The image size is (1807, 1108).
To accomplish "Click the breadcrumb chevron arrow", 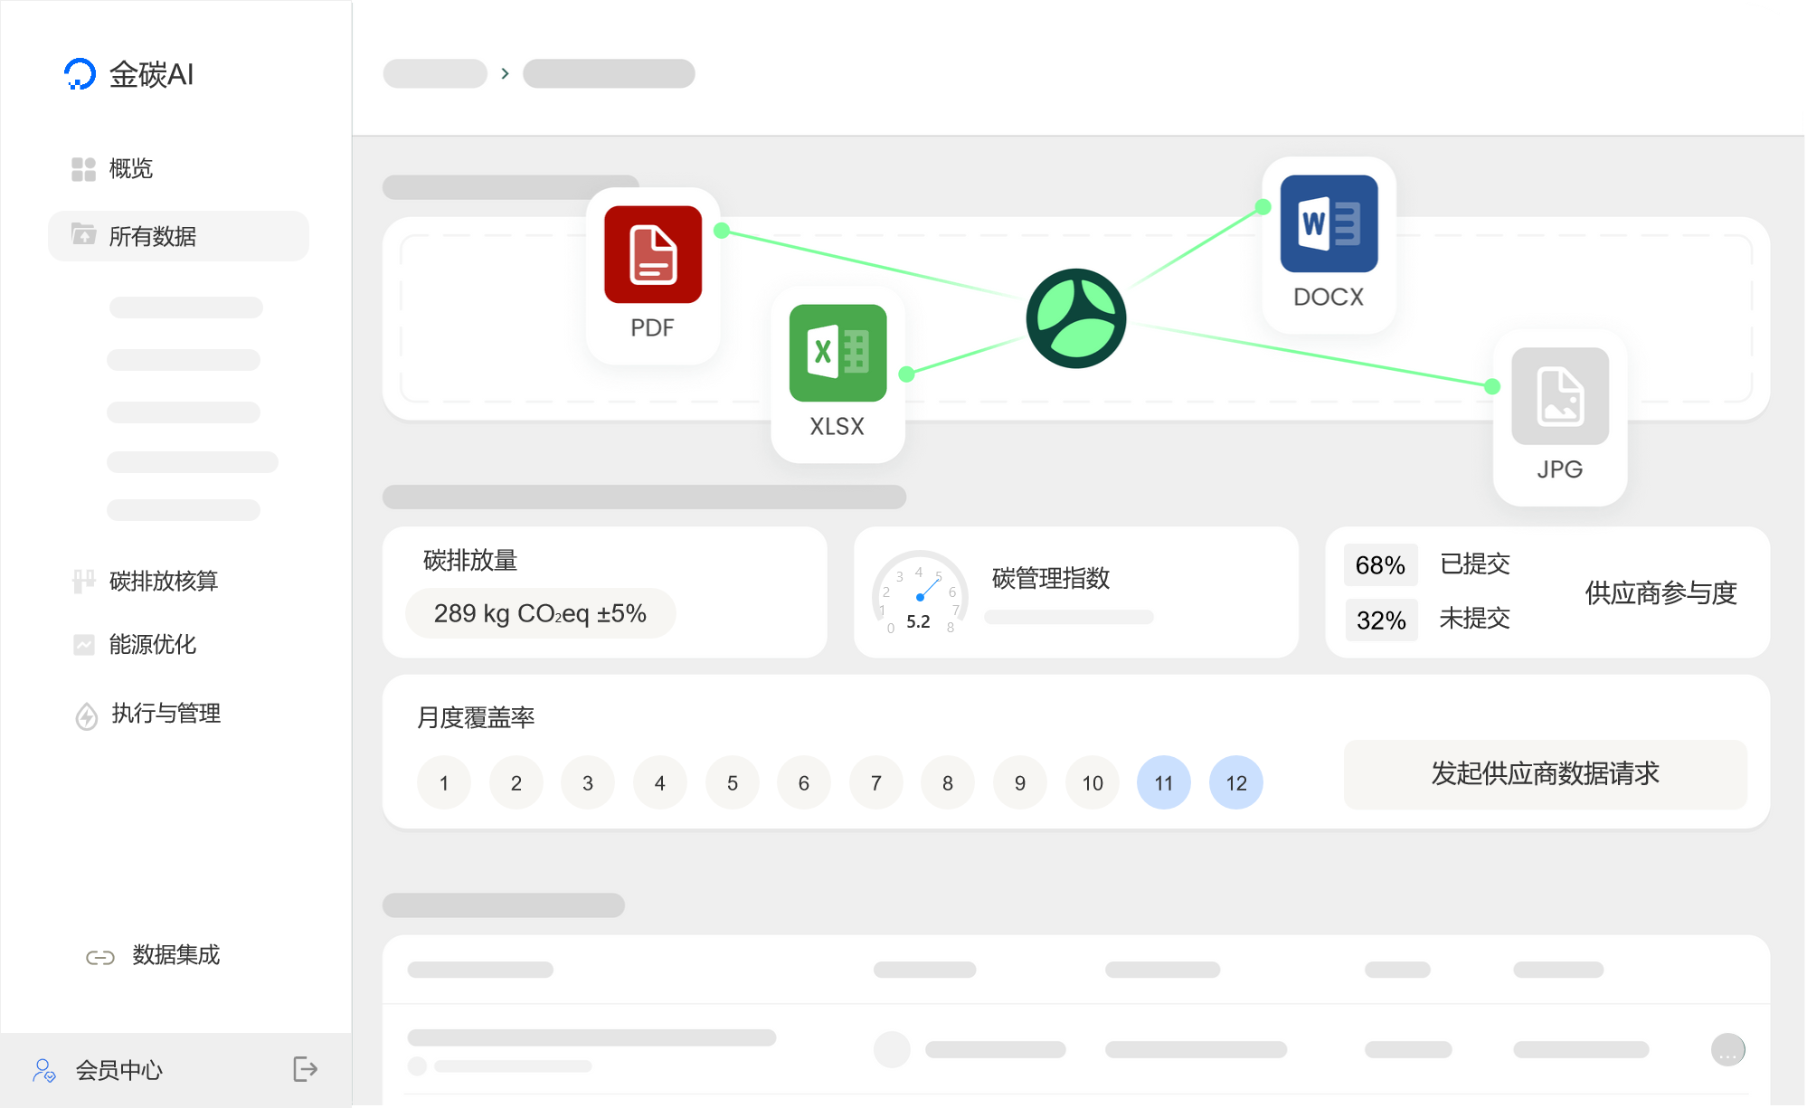I will point(505,73).
